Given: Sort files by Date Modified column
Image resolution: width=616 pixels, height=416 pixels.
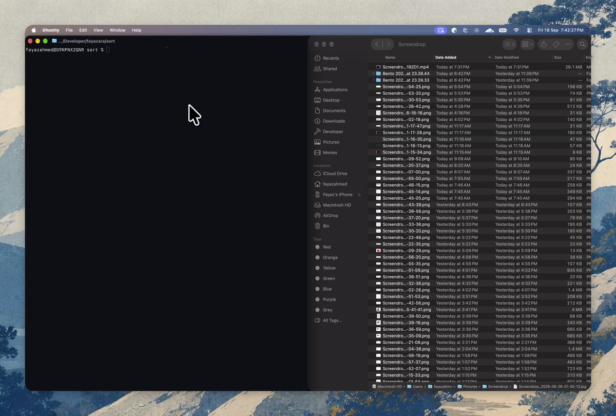Looking at the screenshot, I should (507, 58).
